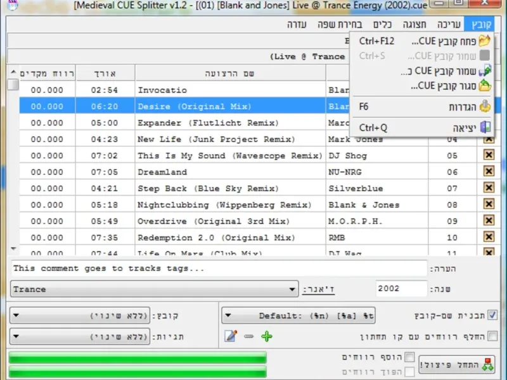Screen dimensions: 507x380
Task: Select Desire (Original Mix) track
Action: tap(195, 106)
